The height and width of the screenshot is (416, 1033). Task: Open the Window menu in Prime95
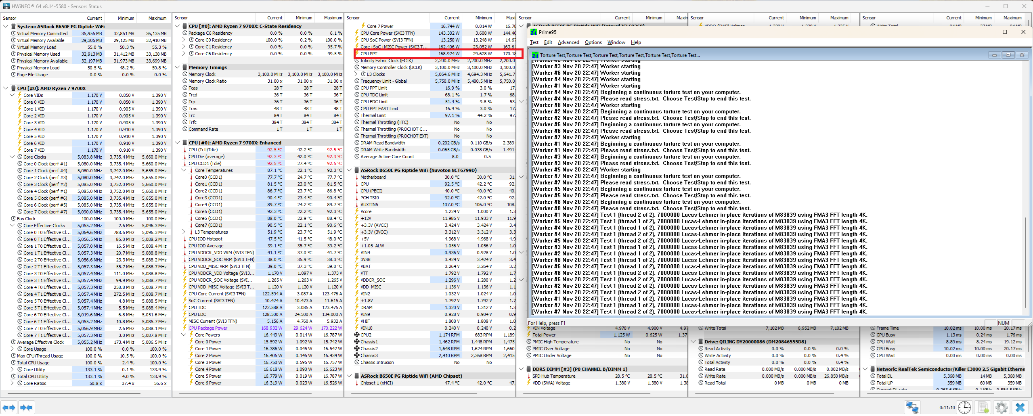(616, 42)
